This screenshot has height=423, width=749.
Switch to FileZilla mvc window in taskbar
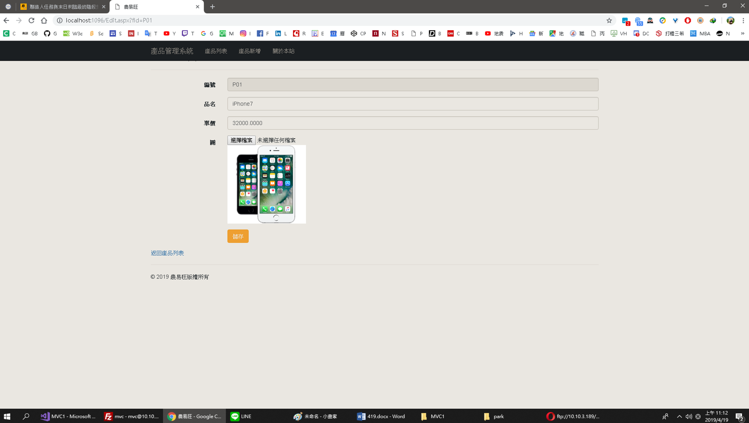point(132,416)
